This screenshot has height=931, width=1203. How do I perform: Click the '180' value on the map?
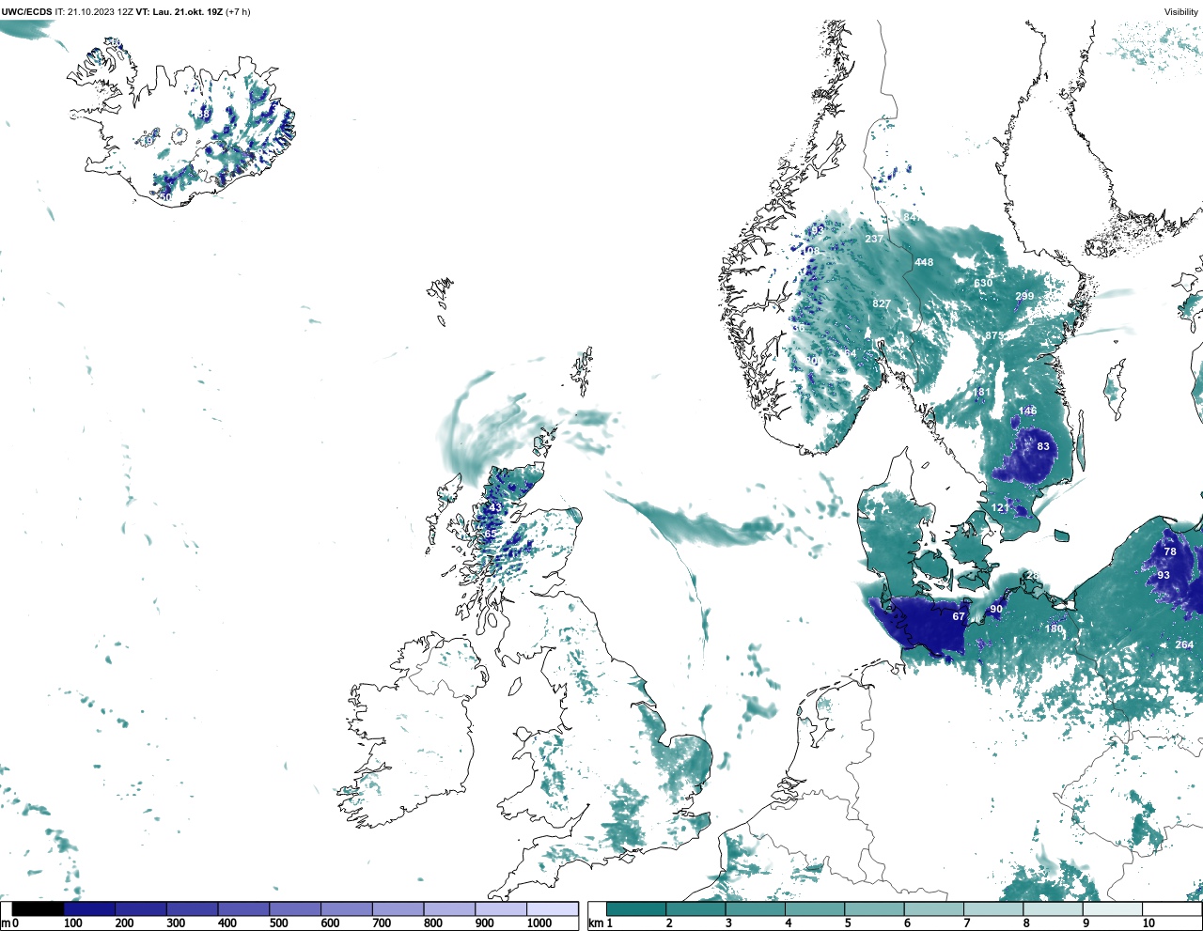1055,628
